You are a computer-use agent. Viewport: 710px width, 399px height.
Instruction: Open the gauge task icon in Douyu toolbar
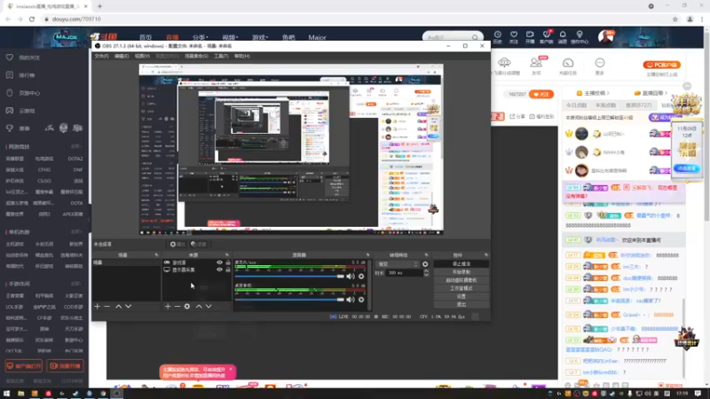pos(568,66)
